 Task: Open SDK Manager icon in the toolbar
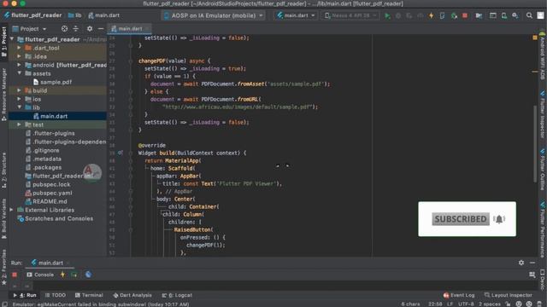tap(515, 15)
